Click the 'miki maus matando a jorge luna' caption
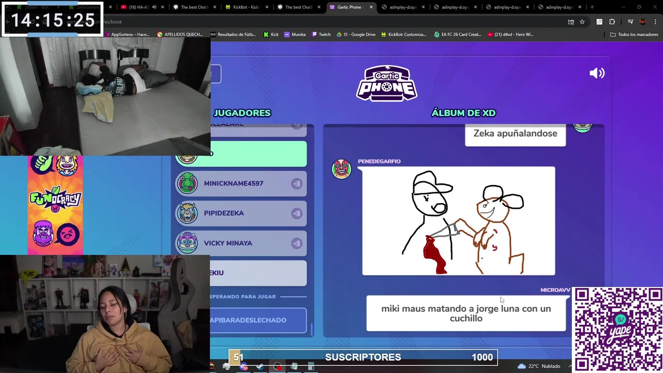663x373 pixels. [x=466, y=313]
